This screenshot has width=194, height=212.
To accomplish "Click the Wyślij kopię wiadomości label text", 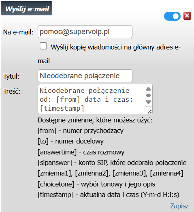I will tap(109, 54).
